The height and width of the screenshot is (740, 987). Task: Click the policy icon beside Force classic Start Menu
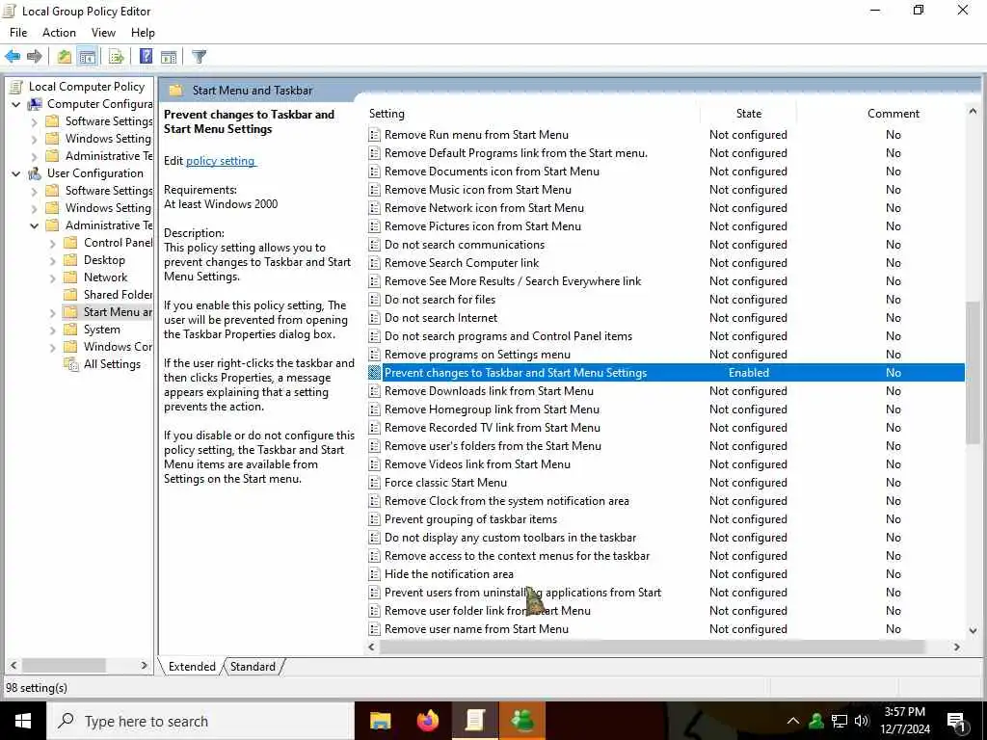pos(375,483)
